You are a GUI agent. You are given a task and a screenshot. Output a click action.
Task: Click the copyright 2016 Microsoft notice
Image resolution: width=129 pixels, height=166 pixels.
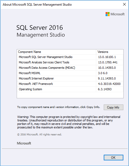pyautogui.click(x=40, y=135)
